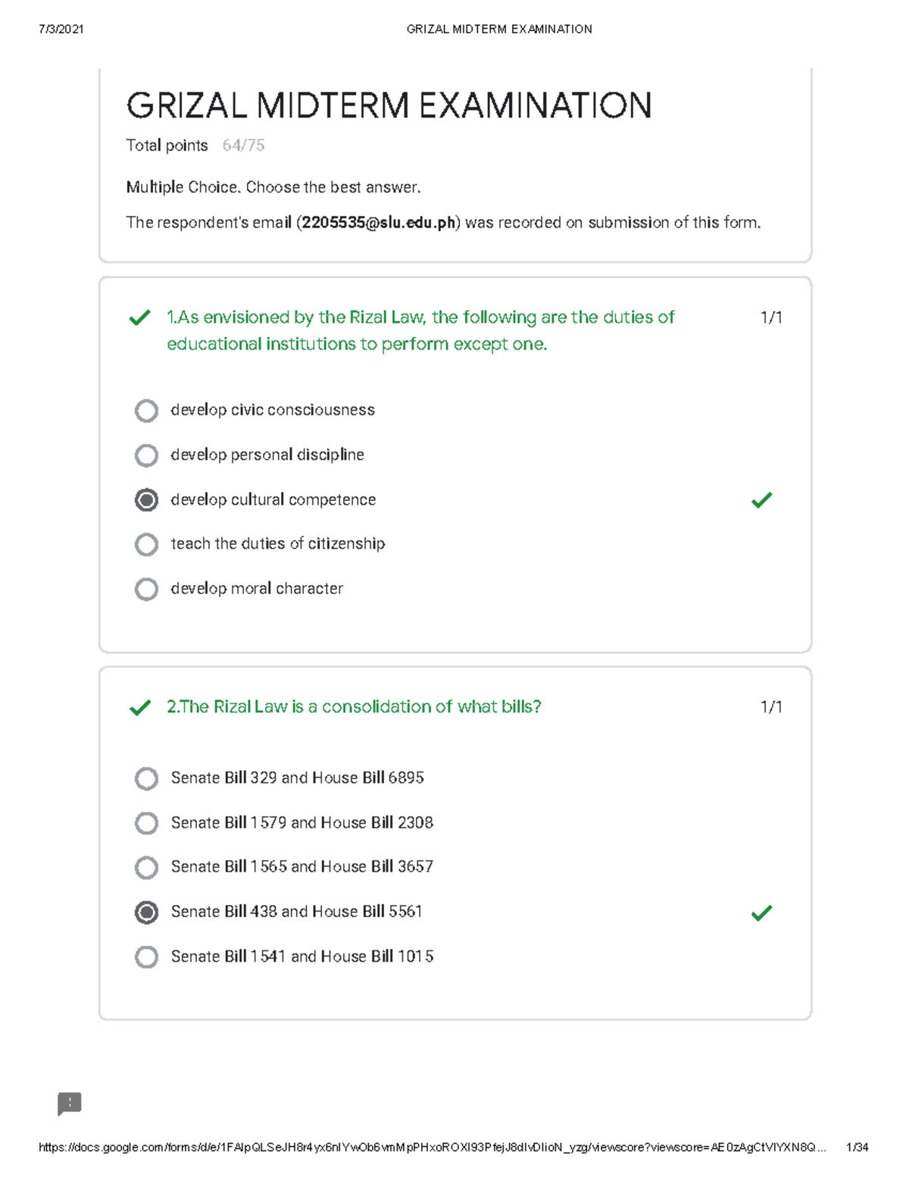Viewport: 909px width, 1177px height.
Task: Click correct-answer checkmark next to Senate Bill 438
Action: [761, 912]
